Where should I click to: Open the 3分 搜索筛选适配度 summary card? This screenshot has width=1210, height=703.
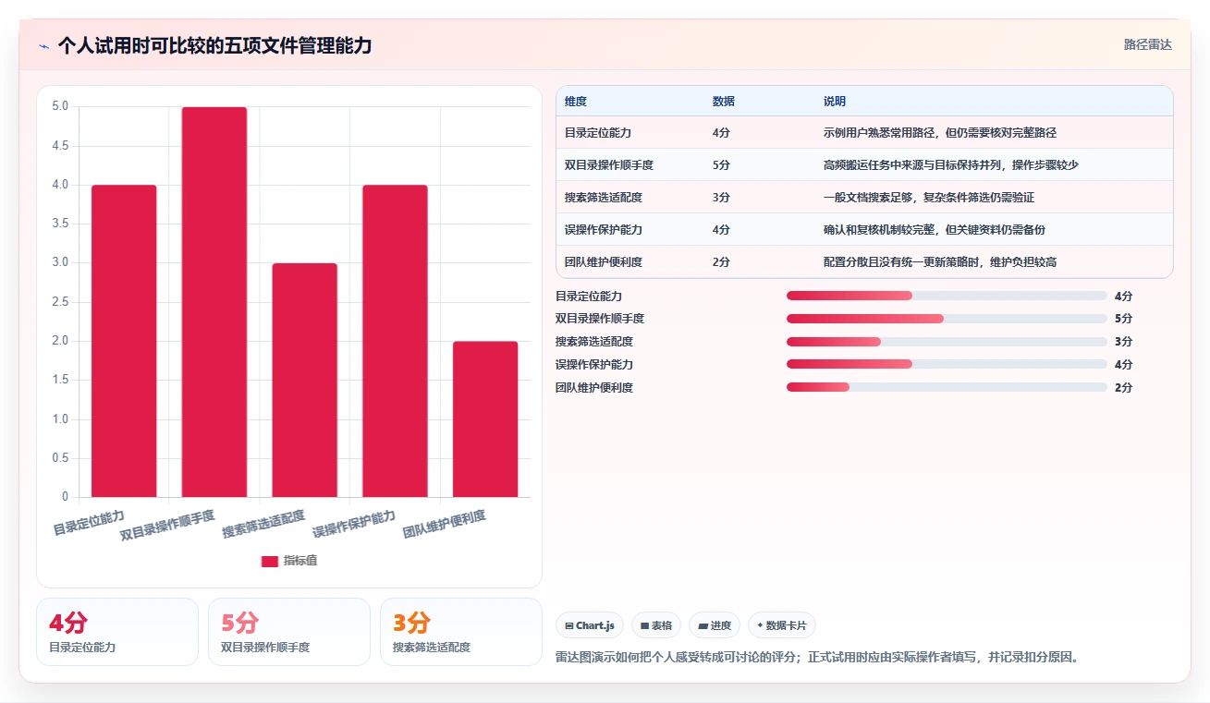461,632
